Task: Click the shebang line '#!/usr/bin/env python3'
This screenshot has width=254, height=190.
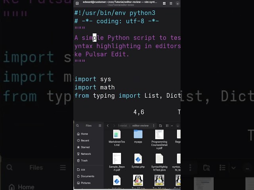Action: (115, 13)
